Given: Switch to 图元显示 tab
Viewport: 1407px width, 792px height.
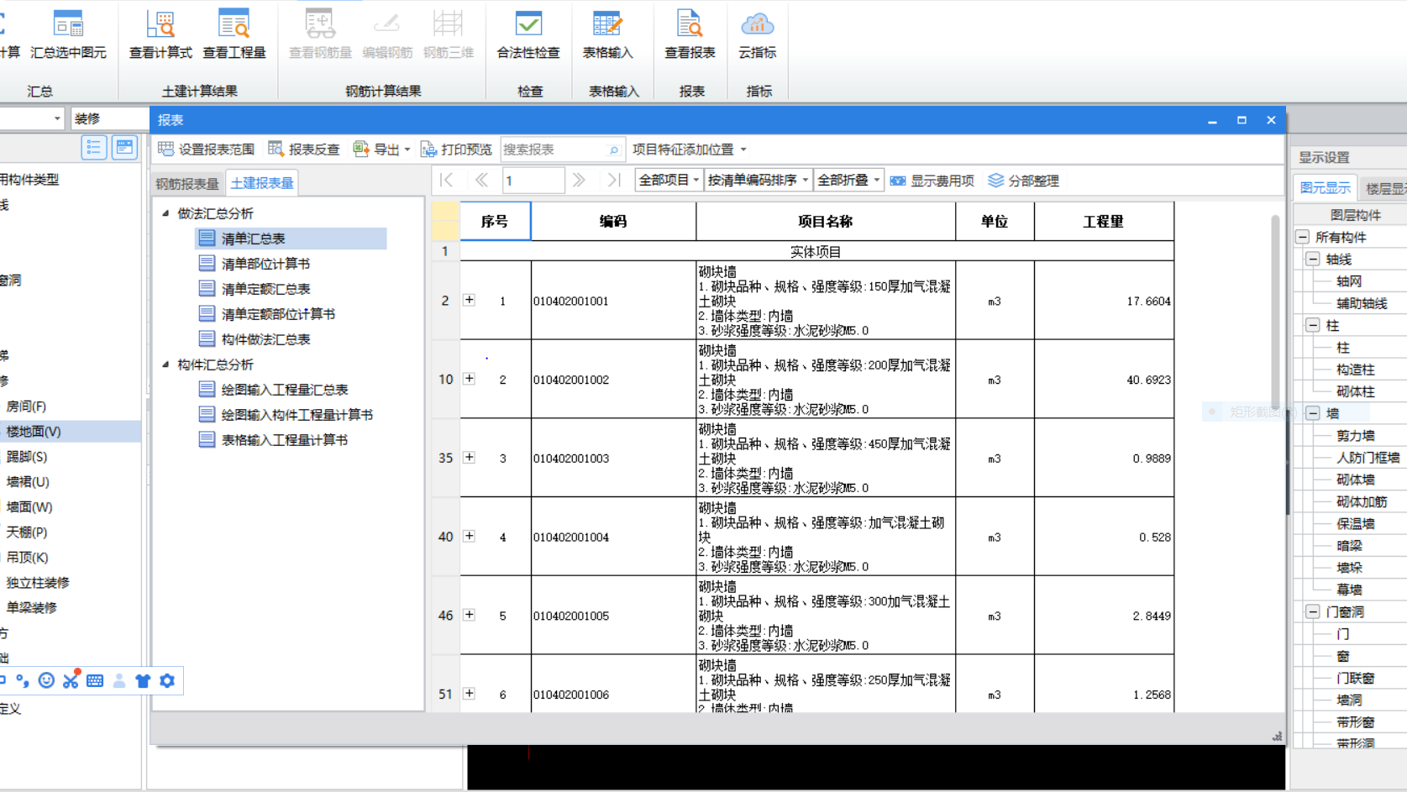Looking at the screenshot, I should tap(1325, 188).
